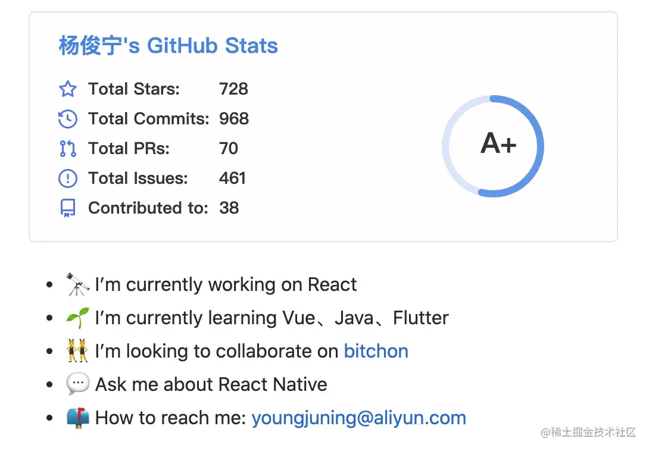The image size is (649, 451).
Task: Click the Total Stars star icon
Action: pyautogui.click(x=68, y=89)
